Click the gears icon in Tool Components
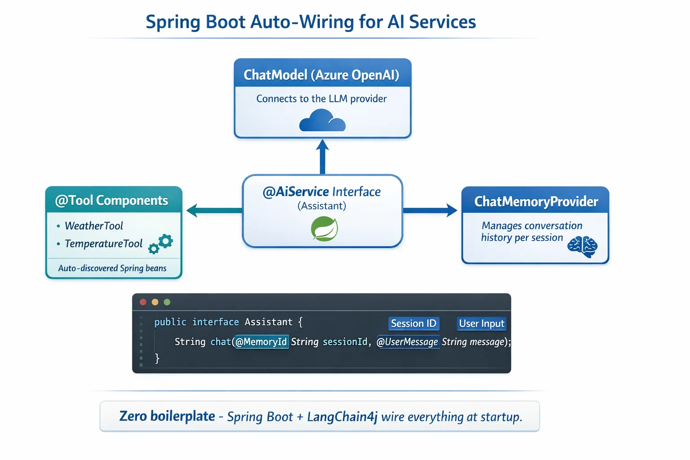 [x=161, y=244]
